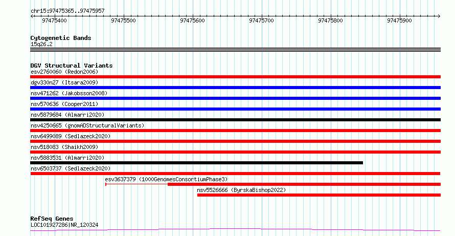The image size is (455, 236).
Task: Click ruler position 97475500
Action: click(123, 20)
